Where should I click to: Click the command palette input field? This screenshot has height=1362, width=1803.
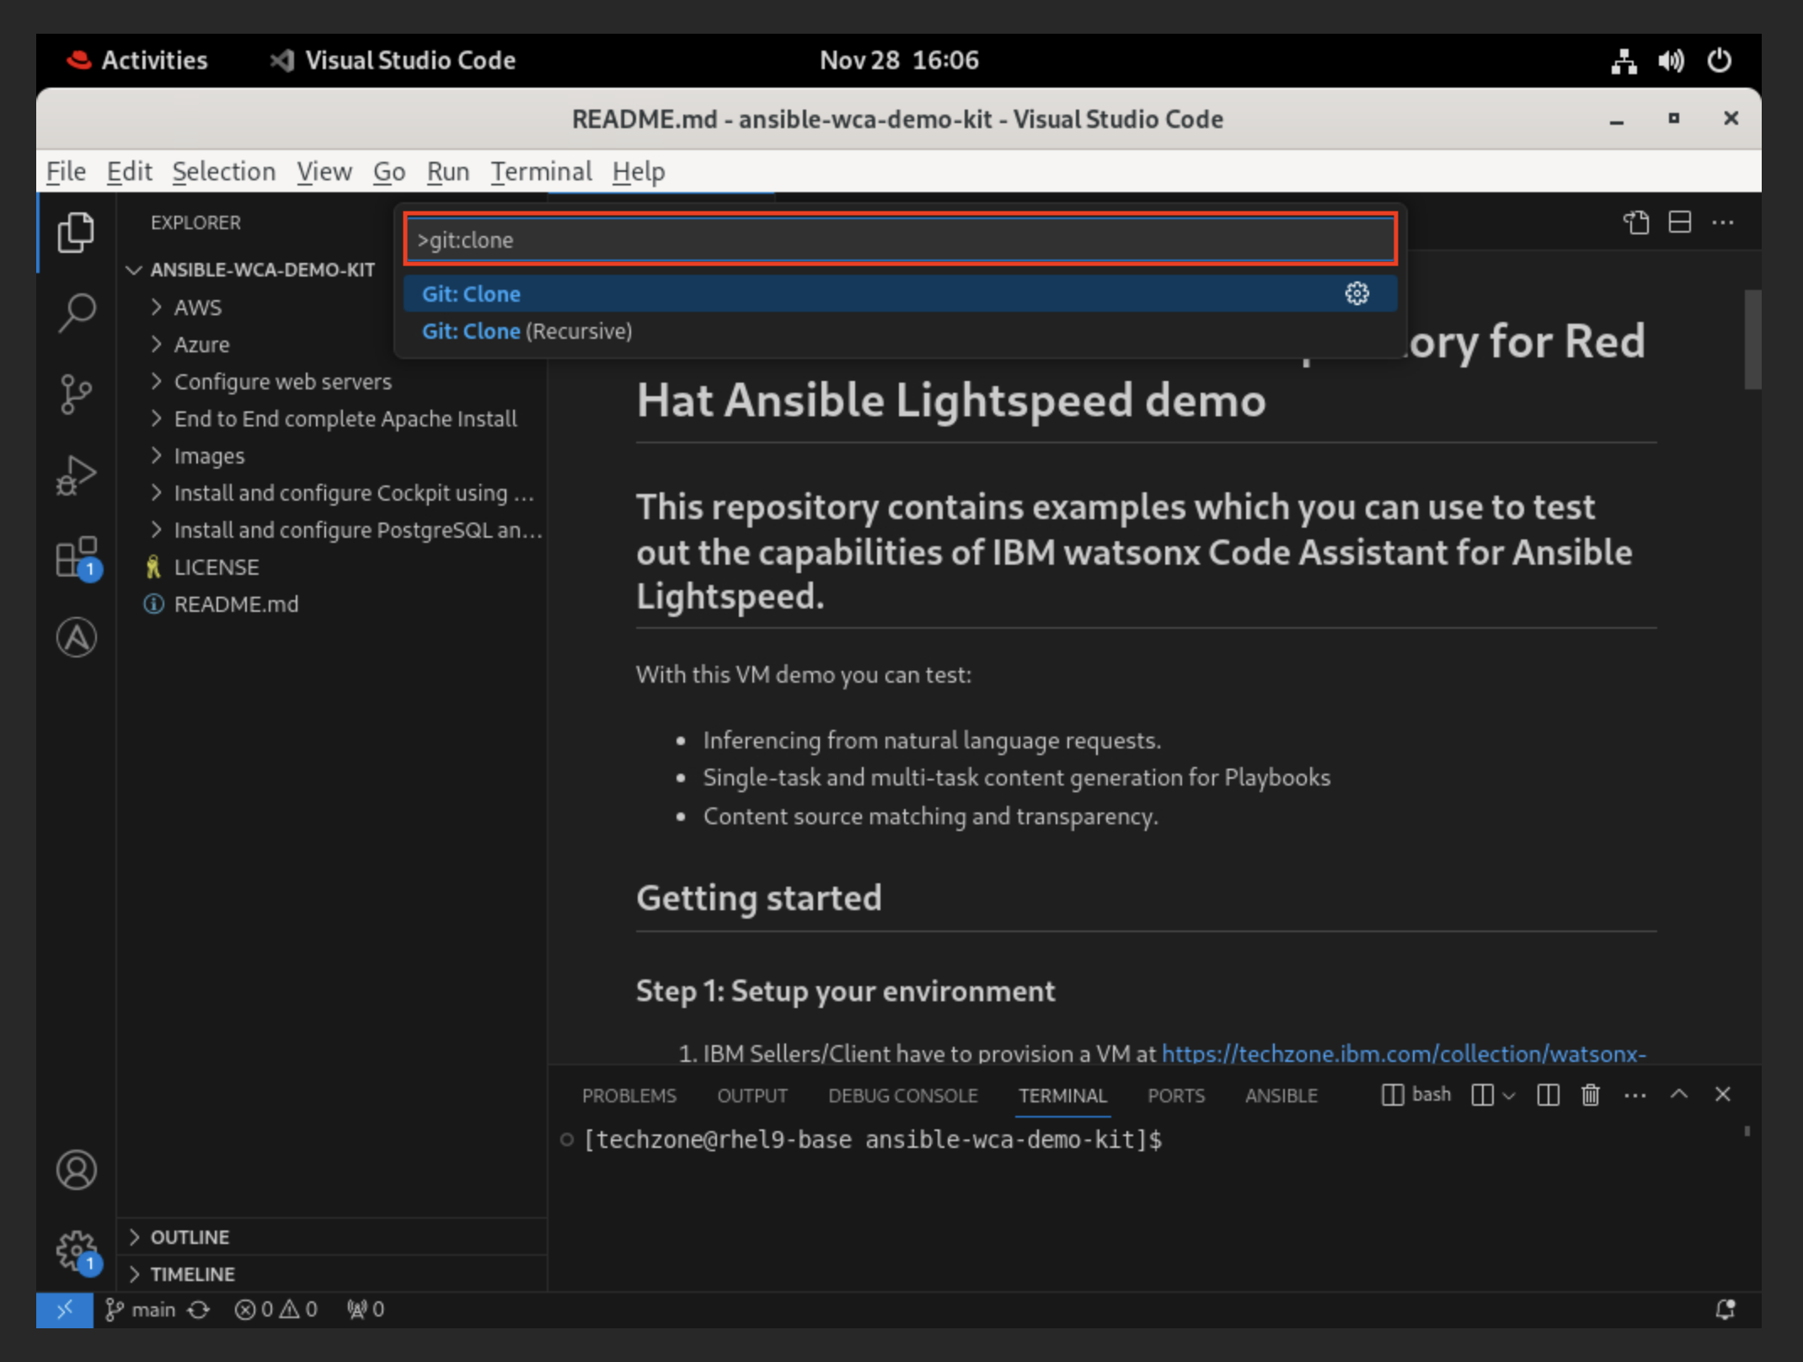[x=900, y=240]
